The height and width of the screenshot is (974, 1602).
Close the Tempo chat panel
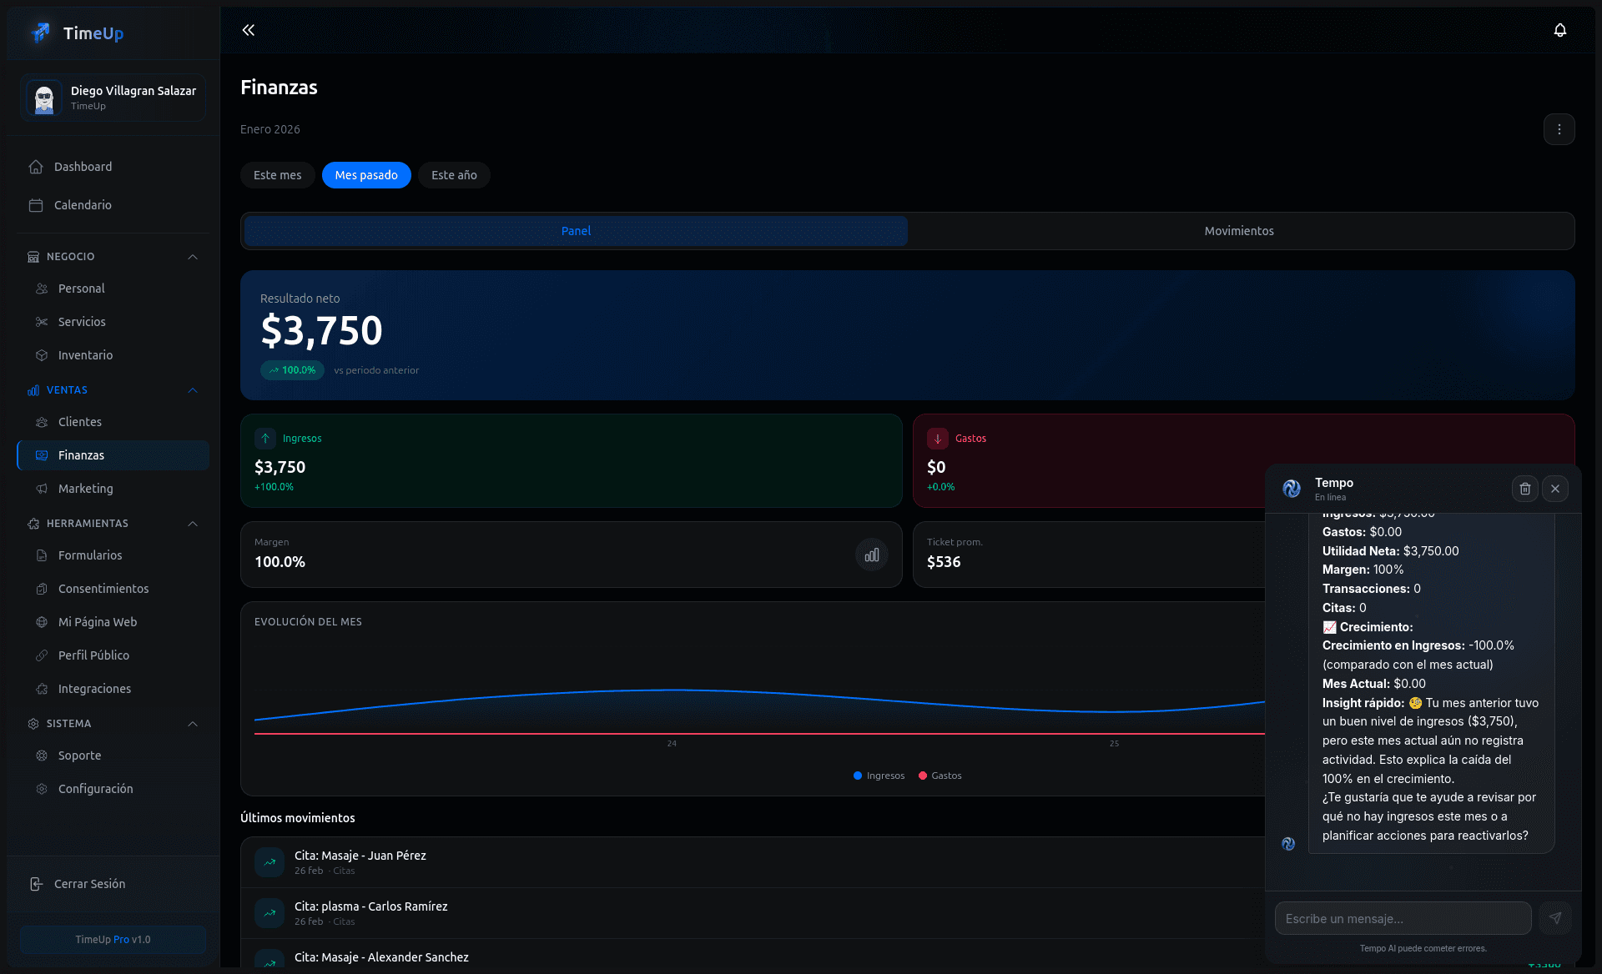click(x=1555, y=489)
